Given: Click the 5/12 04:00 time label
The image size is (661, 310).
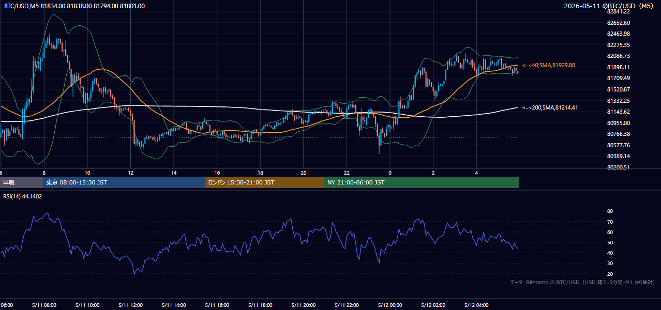Looking at the screenshot, I should pos(477,305).
